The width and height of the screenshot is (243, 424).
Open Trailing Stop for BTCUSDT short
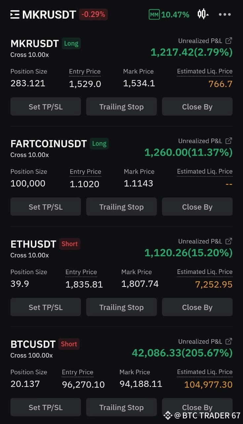pos(121,407)
